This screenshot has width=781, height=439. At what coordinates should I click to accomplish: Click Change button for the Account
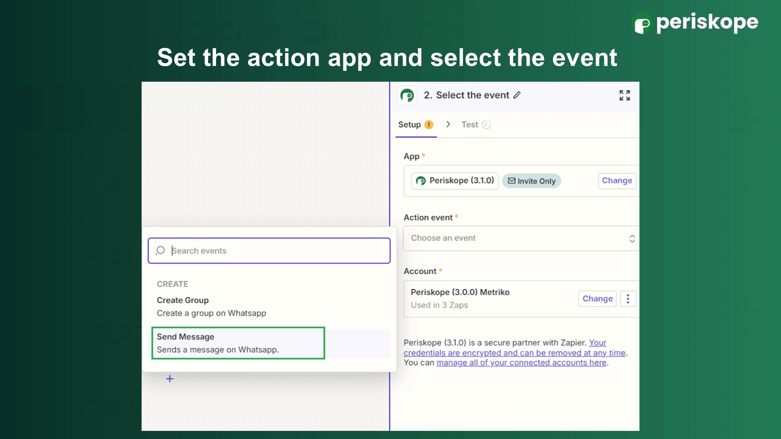[597, 299]
